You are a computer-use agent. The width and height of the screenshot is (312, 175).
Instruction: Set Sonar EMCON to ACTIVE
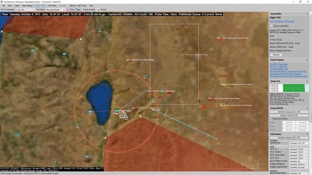click(x=289, y=126)
